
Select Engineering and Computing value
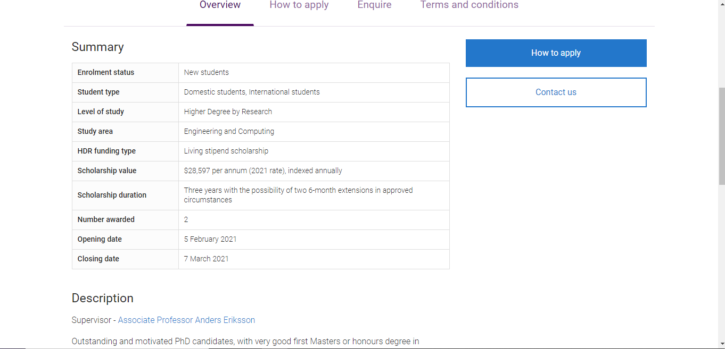229,132
